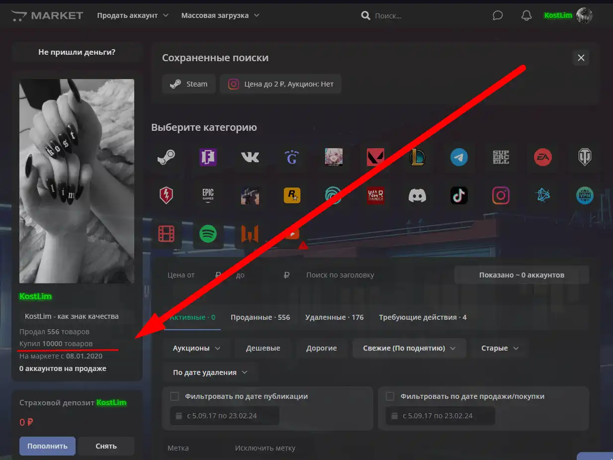The width and height of the screenshot is (613, 460).
Task: Select the Spotify category icon
Action: point(208,233)
